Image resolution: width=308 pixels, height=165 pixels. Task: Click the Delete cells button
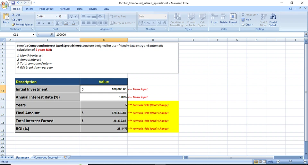pos(224,20)
